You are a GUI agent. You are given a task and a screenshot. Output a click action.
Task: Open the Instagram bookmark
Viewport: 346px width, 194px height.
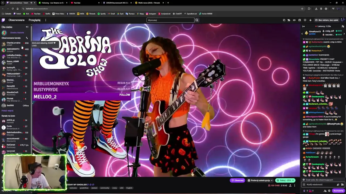151,13
